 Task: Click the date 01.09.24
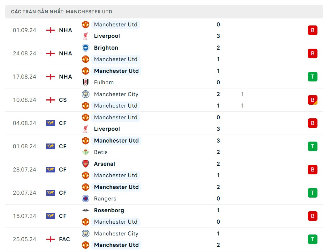[24, 30]
